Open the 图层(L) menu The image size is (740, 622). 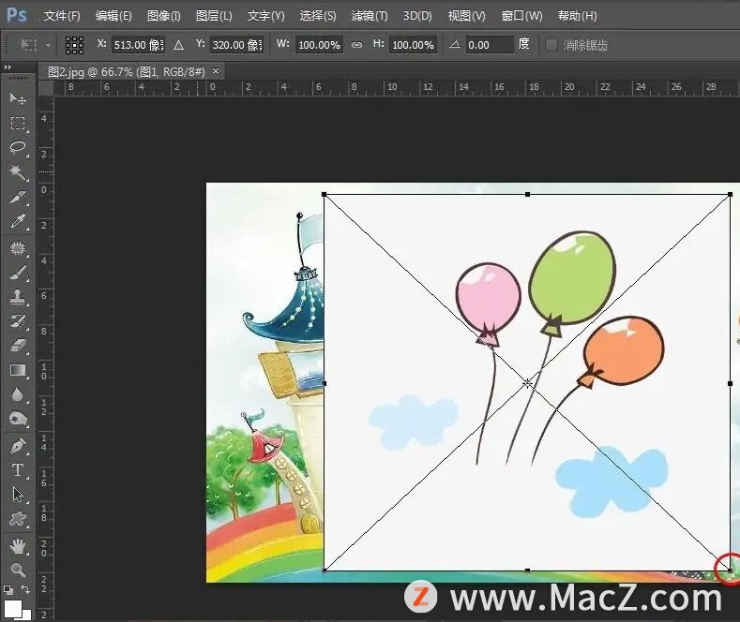point(214,16)
